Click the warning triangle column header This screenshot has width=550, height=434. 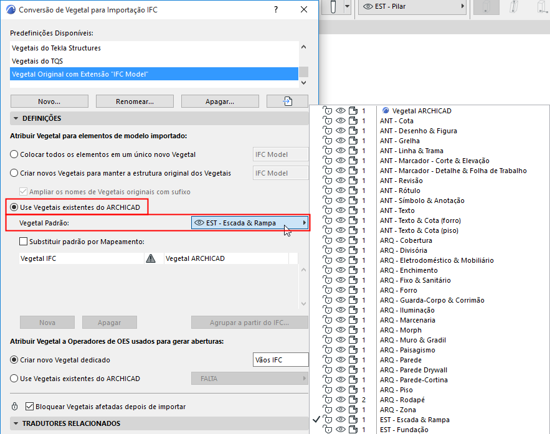(x=151, y=258)
